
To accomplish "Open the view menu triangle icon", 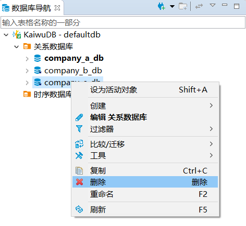I will pyautogui.click(x=213, y=5).
